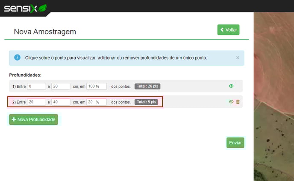Add a depth with Nova Profundidade

coord(34,120)
